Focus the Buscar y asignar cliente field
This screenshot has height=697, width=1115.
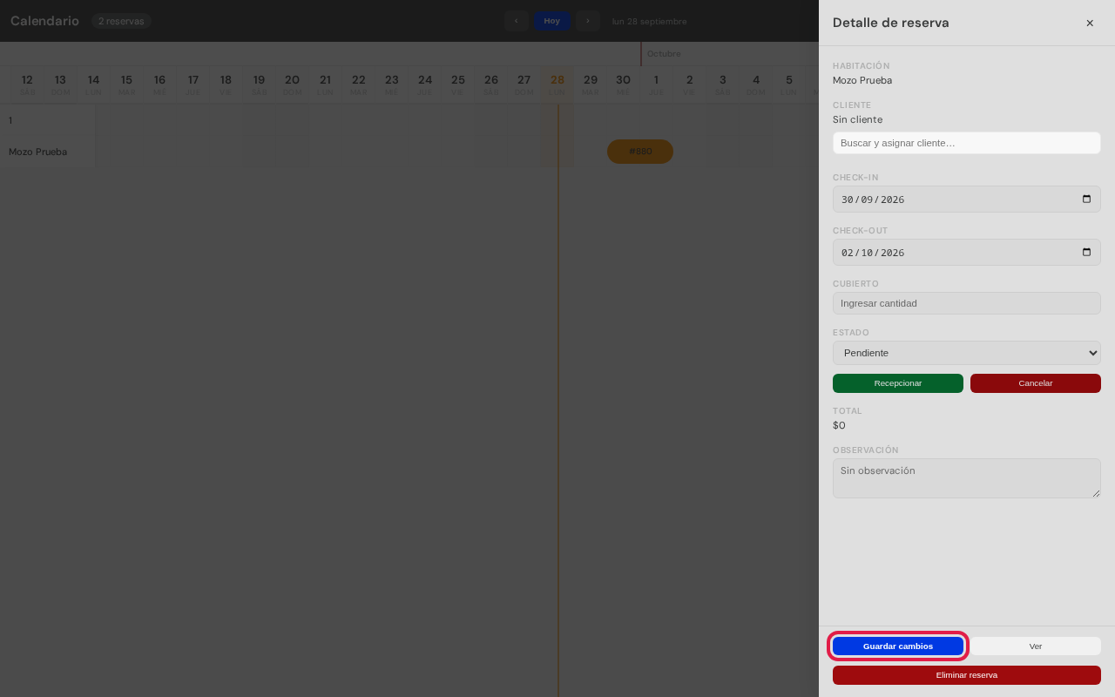pyautogui.click(x=967, y=143)
